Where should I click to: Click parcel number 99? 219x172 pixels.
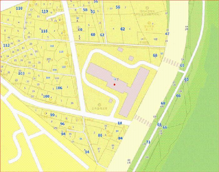pos(52,115)
